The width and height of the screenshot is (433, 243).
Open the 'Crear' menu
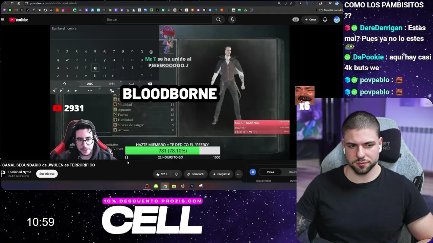[310, 20]
